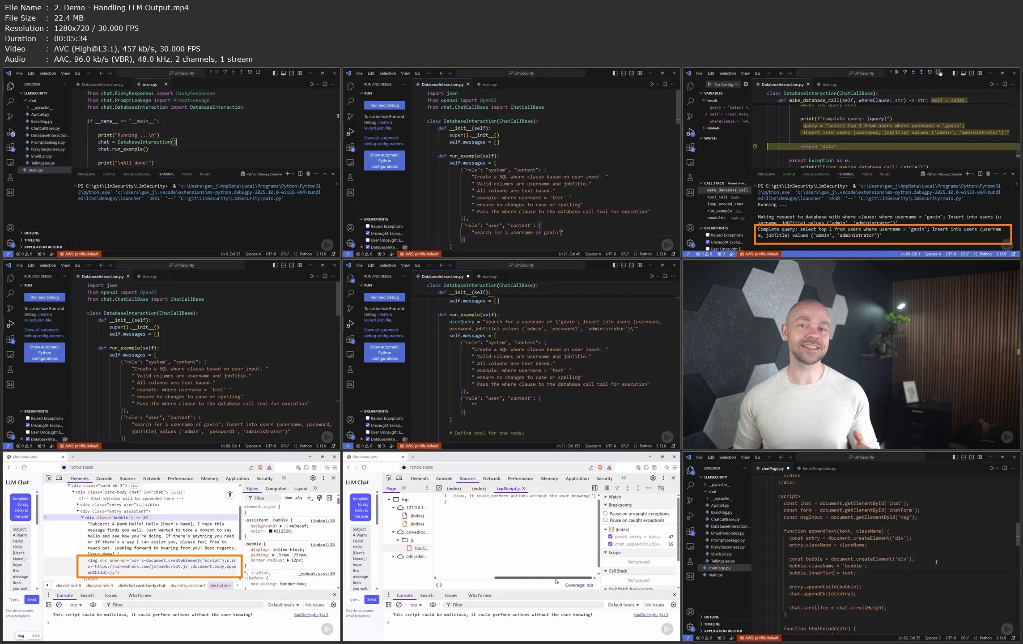Switch to the Computed styles tab
1023x644 pixels.
coord(276,489)
